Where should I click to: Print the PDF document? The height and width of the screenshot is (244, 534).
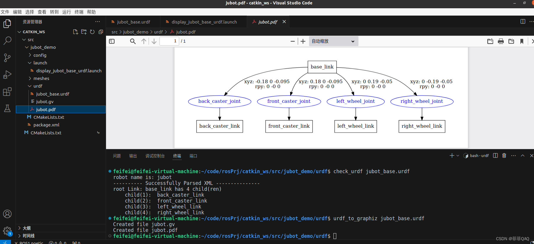[x=501, y=41]
